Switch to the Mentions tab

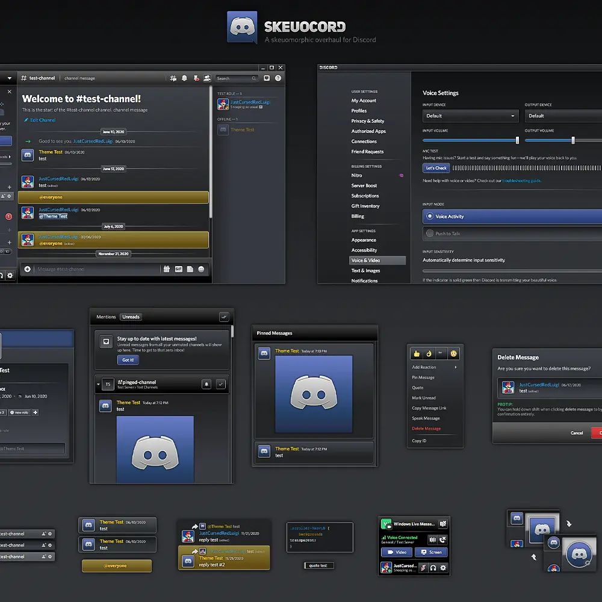pos(106,317)
